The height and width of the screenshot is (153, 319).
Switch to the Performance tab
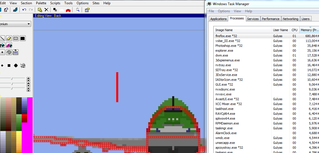click(x=270, y=19)
